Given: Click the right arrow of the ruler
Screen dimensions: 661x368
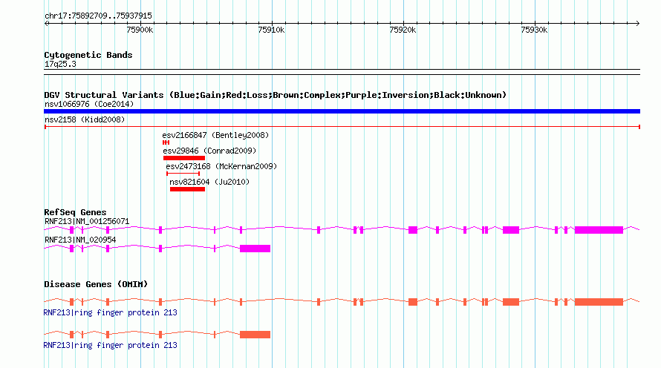Looking at the screenshot, I should (637, 24).
